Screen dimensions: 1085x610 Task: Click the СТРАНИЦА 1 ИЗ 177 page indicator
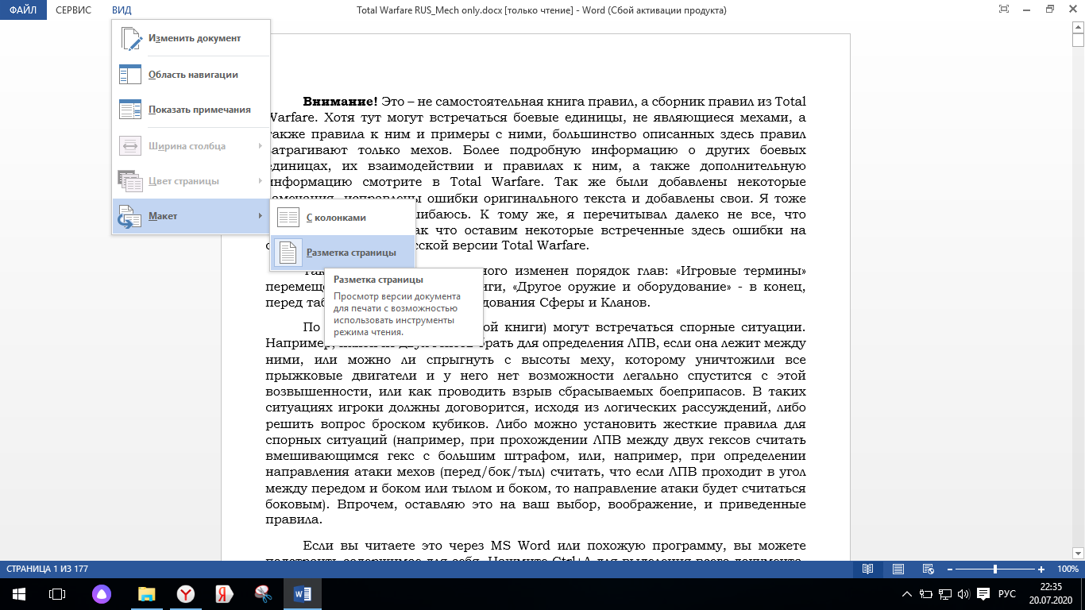[47, 569]
